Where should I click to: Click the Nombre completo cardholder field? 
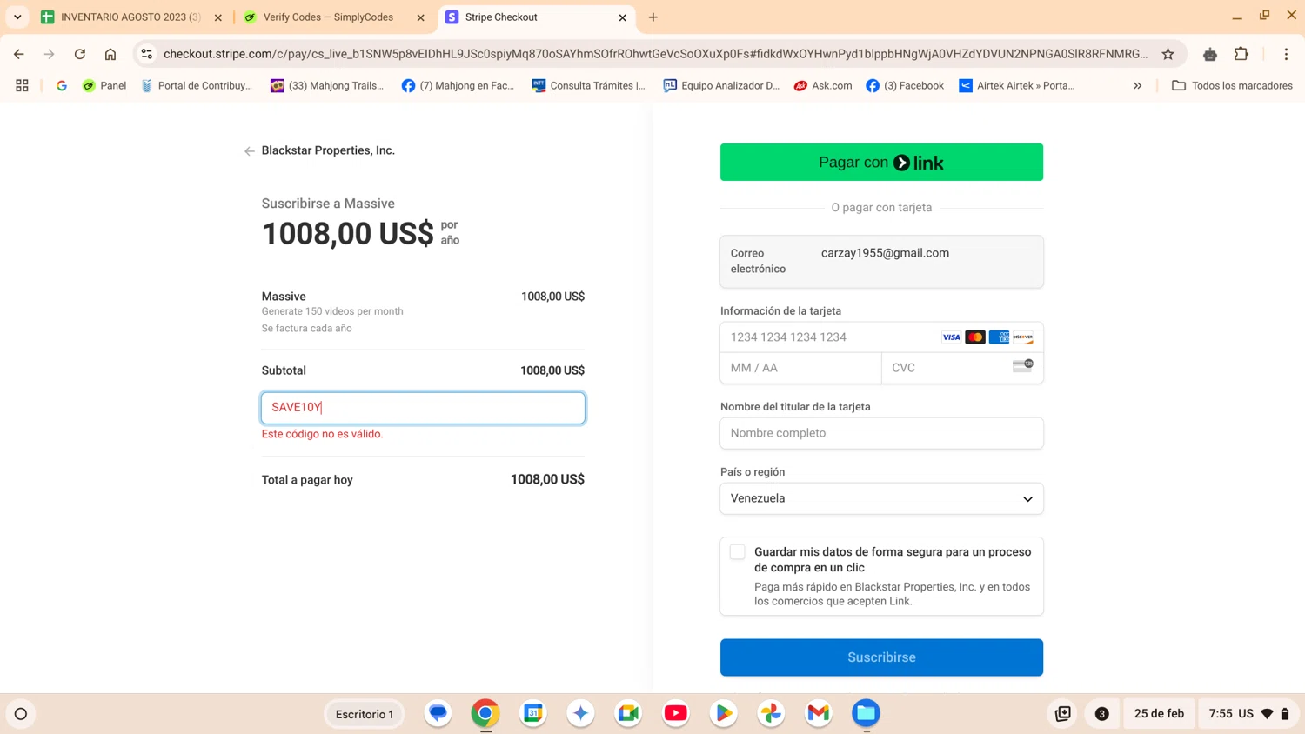pyautogui.click(x=881, y=433)
